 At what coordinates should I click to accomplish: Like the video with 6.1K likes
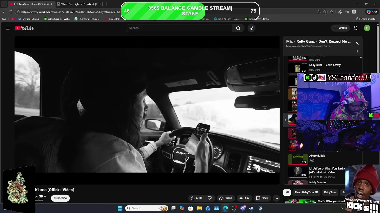click(196, 198)
